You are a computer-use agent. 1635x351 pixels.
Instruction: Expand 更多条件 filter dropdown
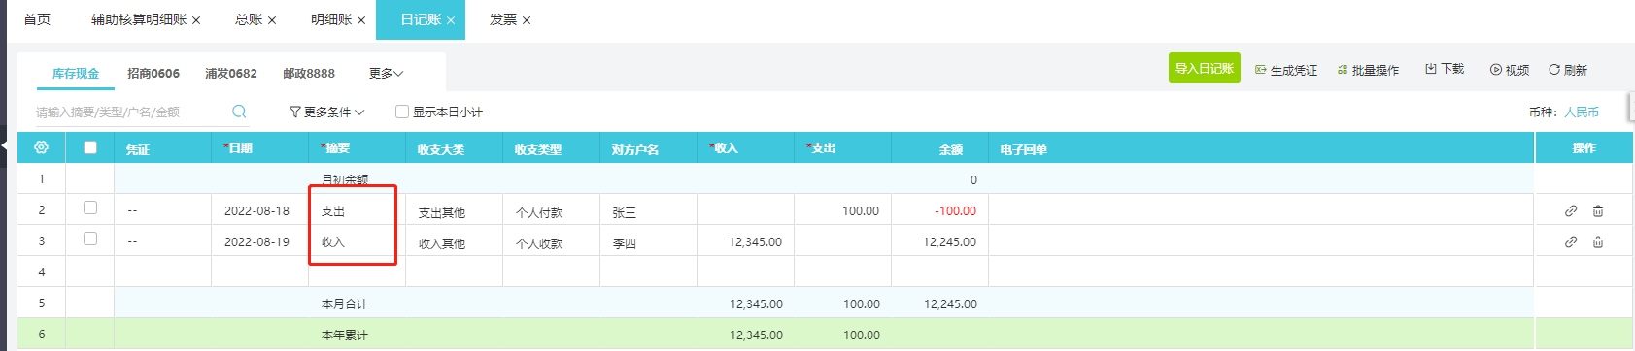pyautogui.click(x=327, y=112)
